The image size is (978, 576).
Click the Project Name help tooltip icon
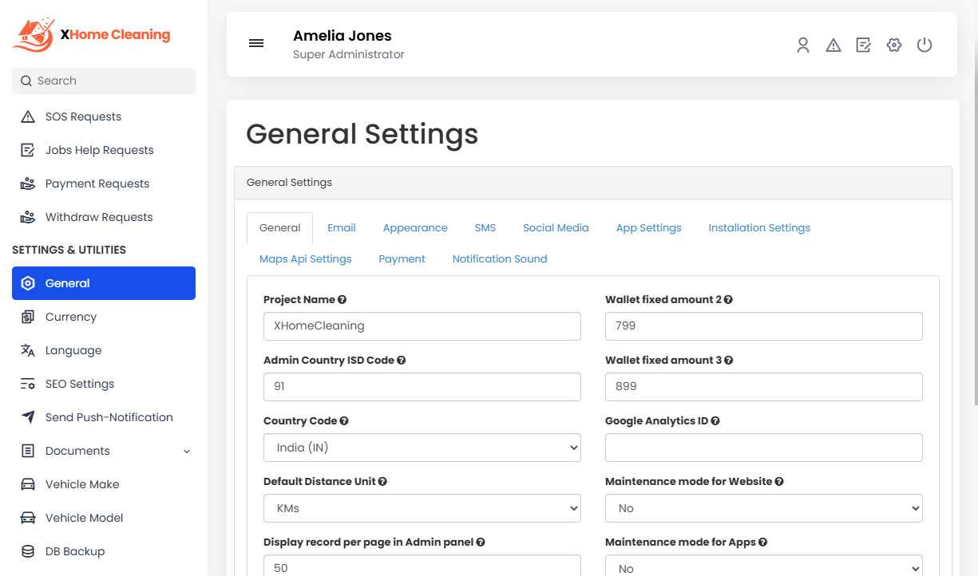tap(342, 298)
